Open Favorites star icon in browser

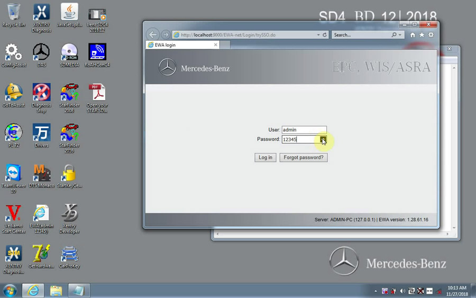[x=422, y=35]
